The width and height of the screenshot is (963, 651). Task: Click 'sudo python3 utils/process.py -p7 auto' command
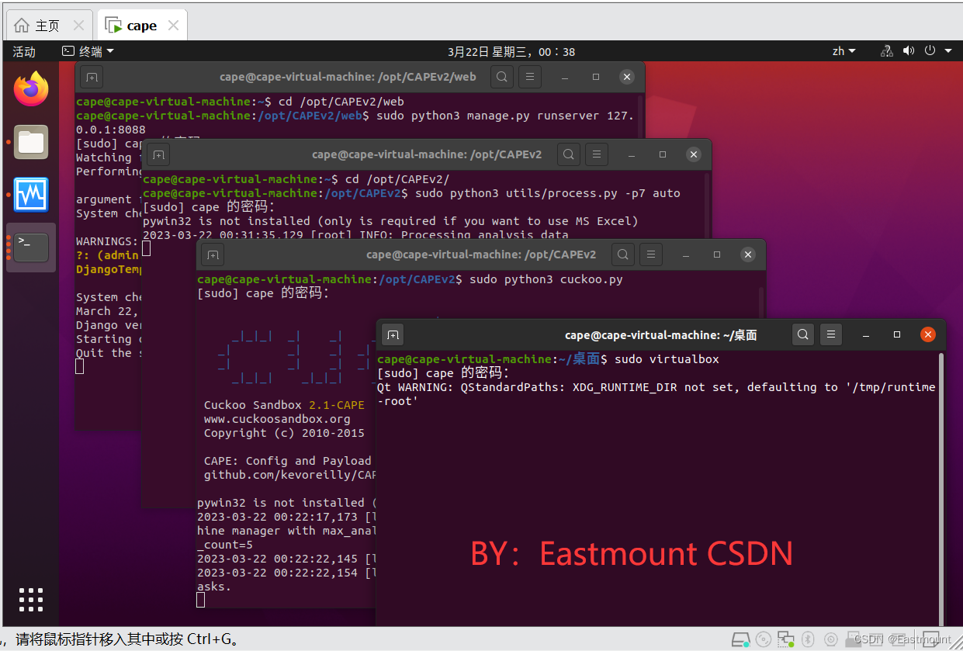click(548, 193)
